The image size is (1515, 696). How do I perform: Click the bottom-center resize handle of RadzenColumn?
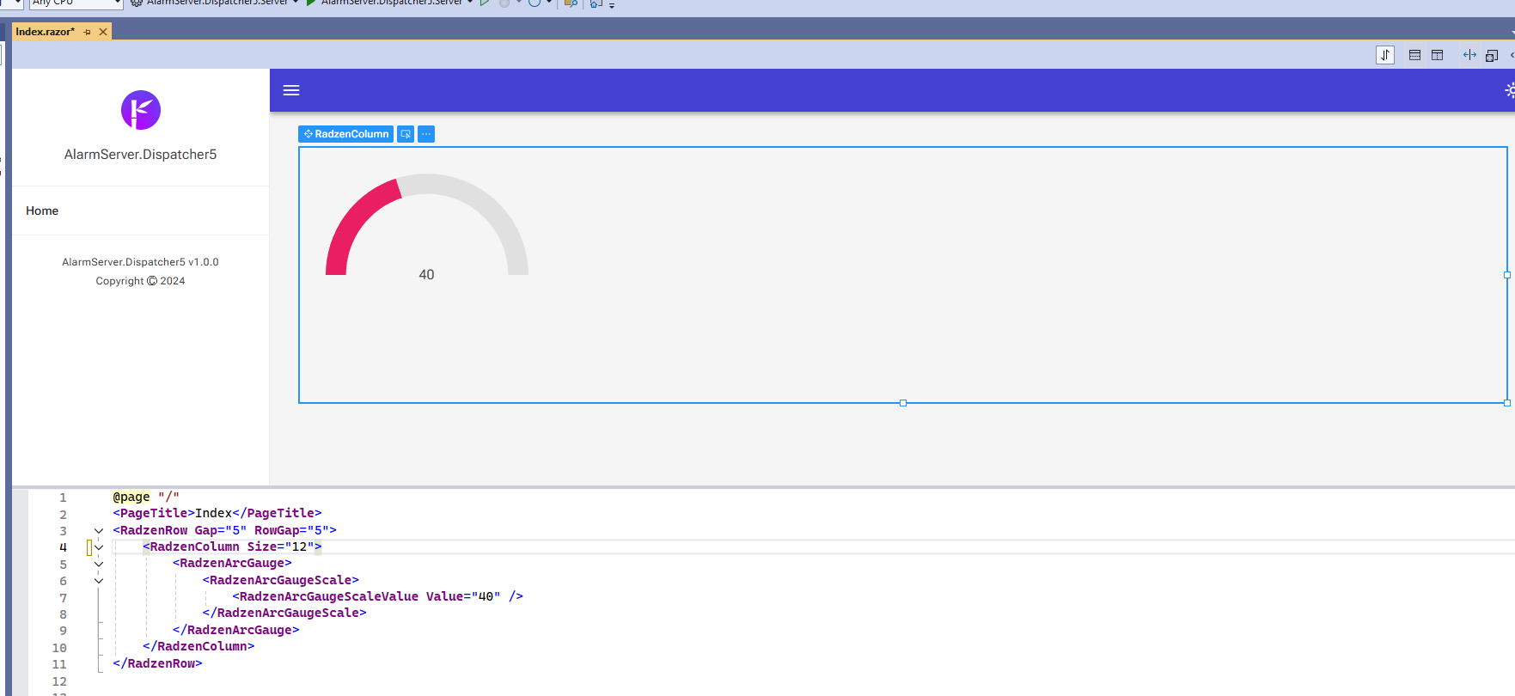click(903, 403)
